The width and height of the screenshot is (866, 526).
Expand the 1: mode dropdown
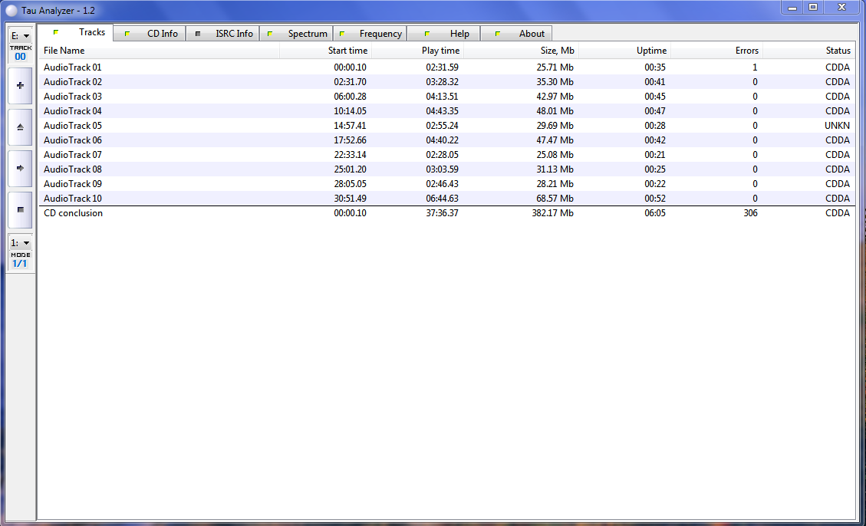(20, 243)
